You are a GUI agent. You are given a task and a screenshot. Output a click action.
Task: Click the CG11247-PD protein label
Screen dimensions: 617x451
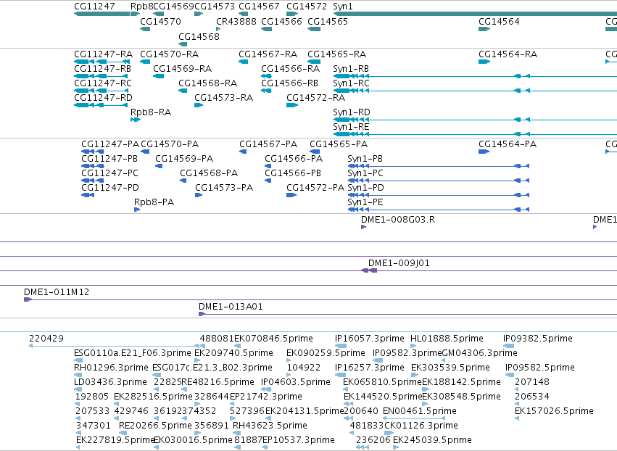(110, 187)
